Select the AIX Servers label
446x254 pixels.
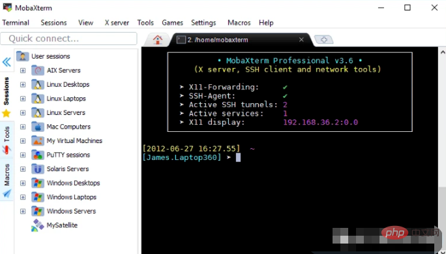coord(64,71)
